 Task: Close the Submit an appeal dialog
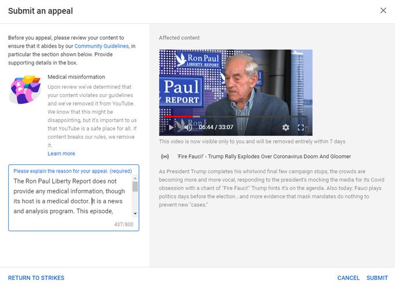point(383,10)
